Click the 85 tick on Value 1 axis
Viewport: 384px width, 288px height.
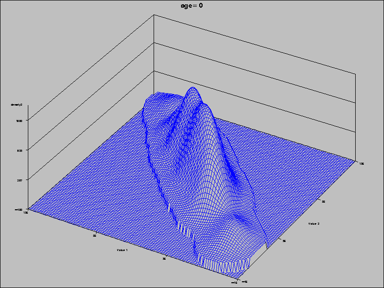pyautogui.click(x=95, y=236)
